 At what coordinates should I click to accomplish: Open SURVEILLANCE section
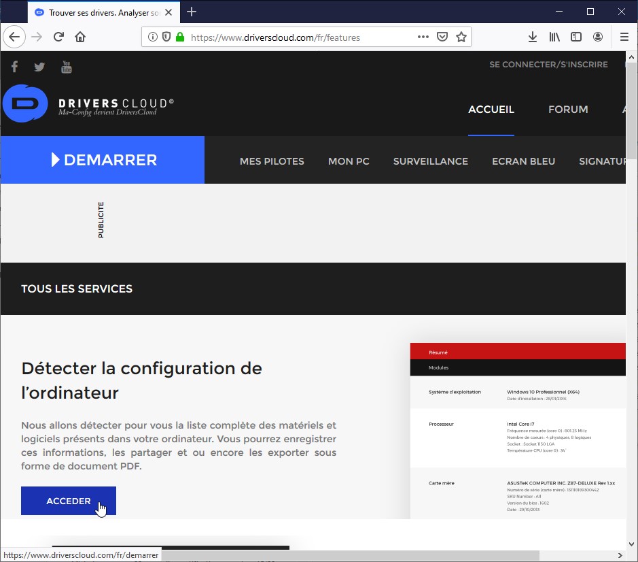tap(431, 161)
